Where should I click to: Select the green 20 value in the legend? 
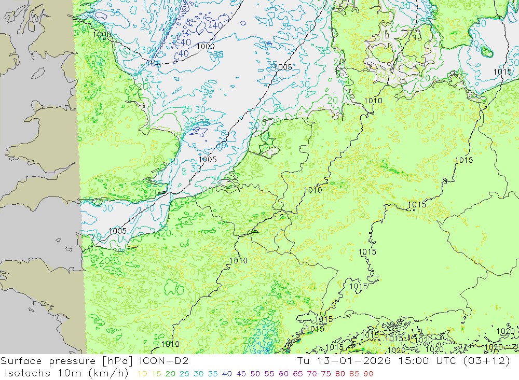pyautogui.click(x=170, y=374)
